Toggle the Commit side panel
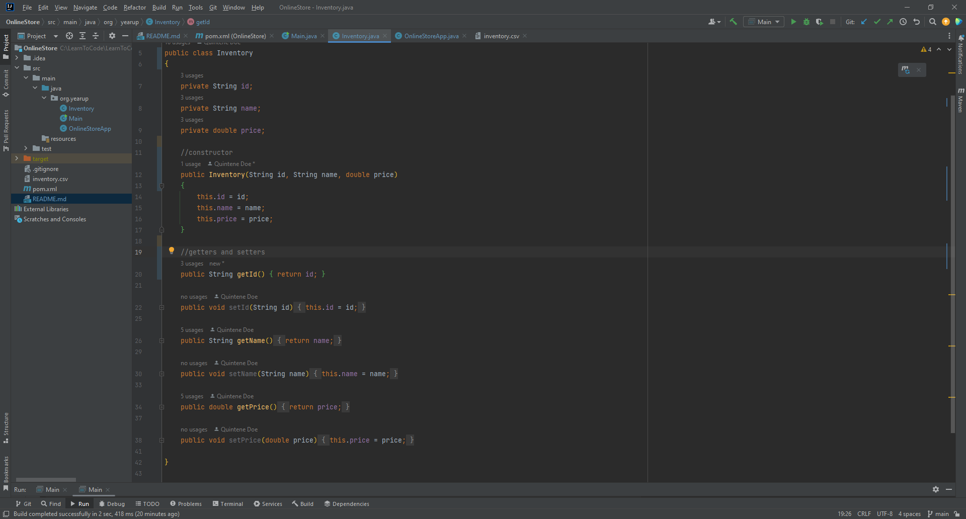966x519 pixels. click(6, 83)
